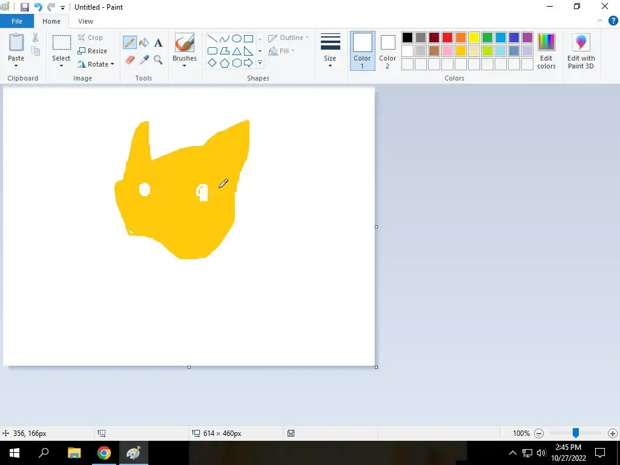Expand the Shapes gallery more arrow
Image resolution: width=620 pixels, height=465 pixels.
(x=260, y=63)
